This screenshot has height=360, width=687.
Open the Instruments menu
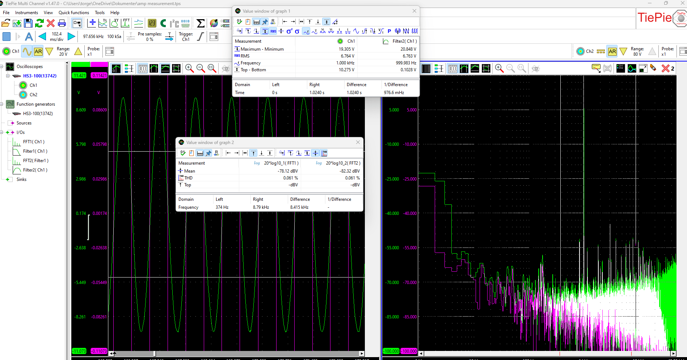[x=26, y=12]
